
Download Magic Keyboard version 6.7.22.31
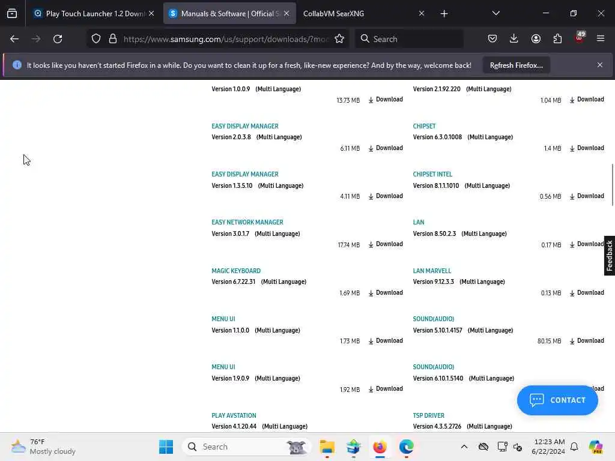(386, 293)
